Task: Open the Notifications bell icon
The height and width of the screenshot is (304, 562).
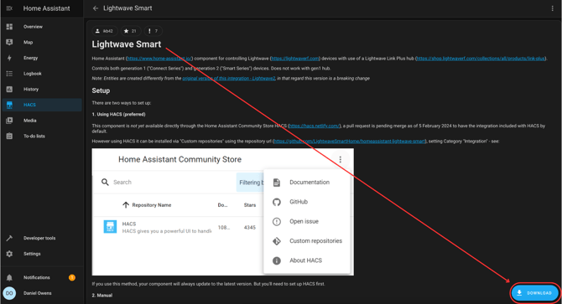Action: click(9, 277)
